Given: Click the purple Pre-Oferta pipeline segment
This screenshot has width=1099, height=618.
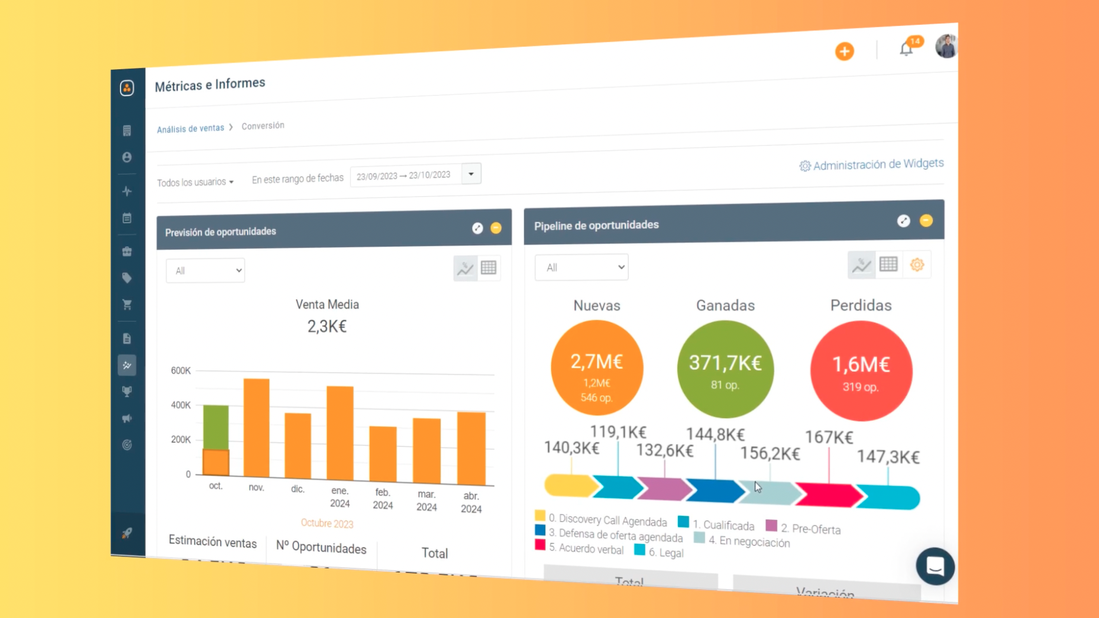Looking at the screenshot, I should [665, 489].
